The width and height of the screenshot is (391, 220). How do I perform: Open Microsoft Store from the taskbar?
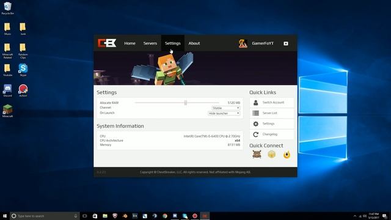click(95, 216)
